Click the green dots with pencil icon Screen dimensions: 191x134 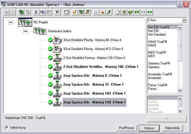(137, 12)
